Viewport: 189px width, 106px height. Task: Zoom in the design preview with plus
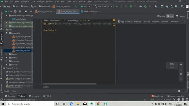coord(181,64)
